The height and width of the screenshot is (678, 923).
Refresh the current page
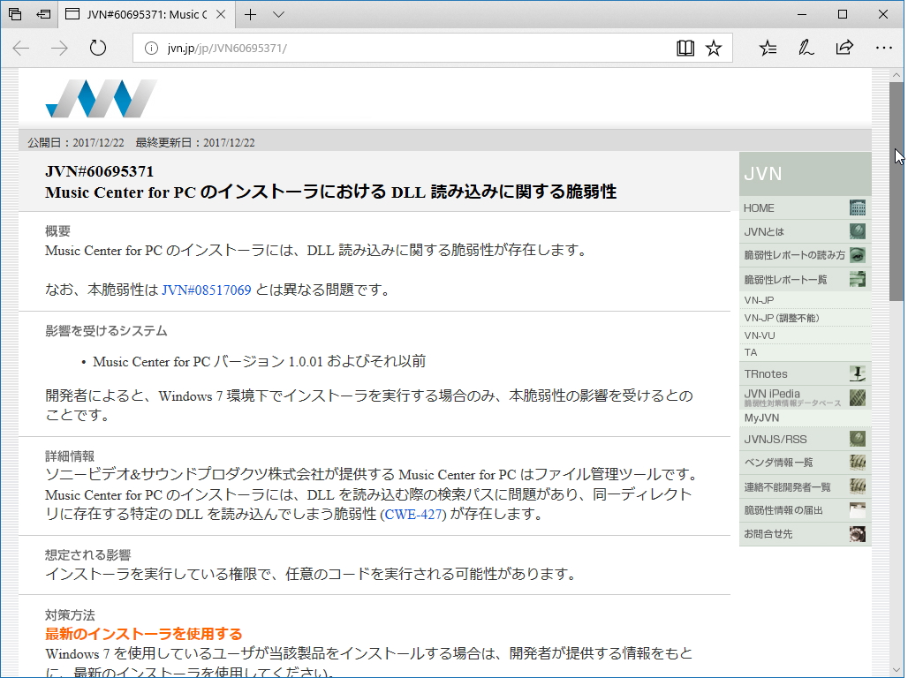click(x=97, y=48)
